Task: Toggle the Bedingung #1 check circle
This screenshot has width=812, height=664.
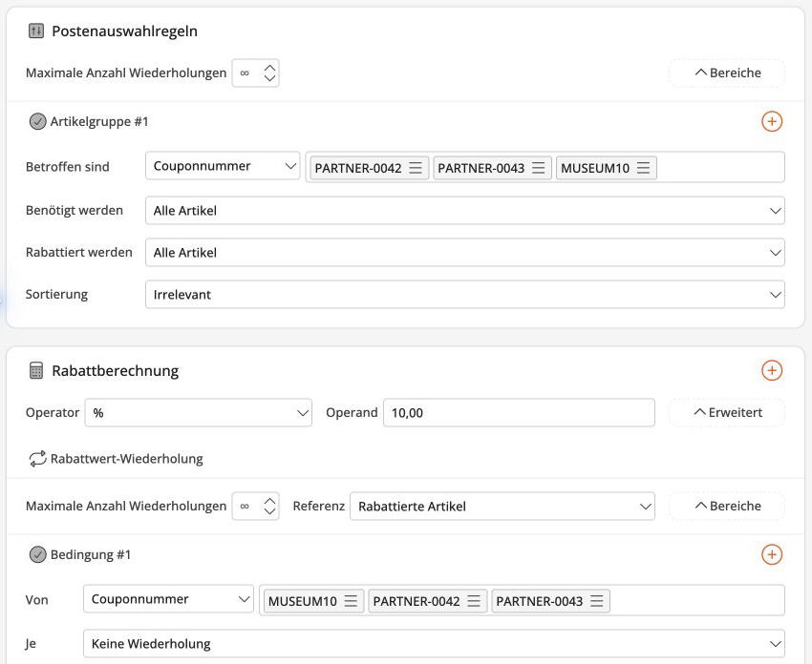Action: 37,555
